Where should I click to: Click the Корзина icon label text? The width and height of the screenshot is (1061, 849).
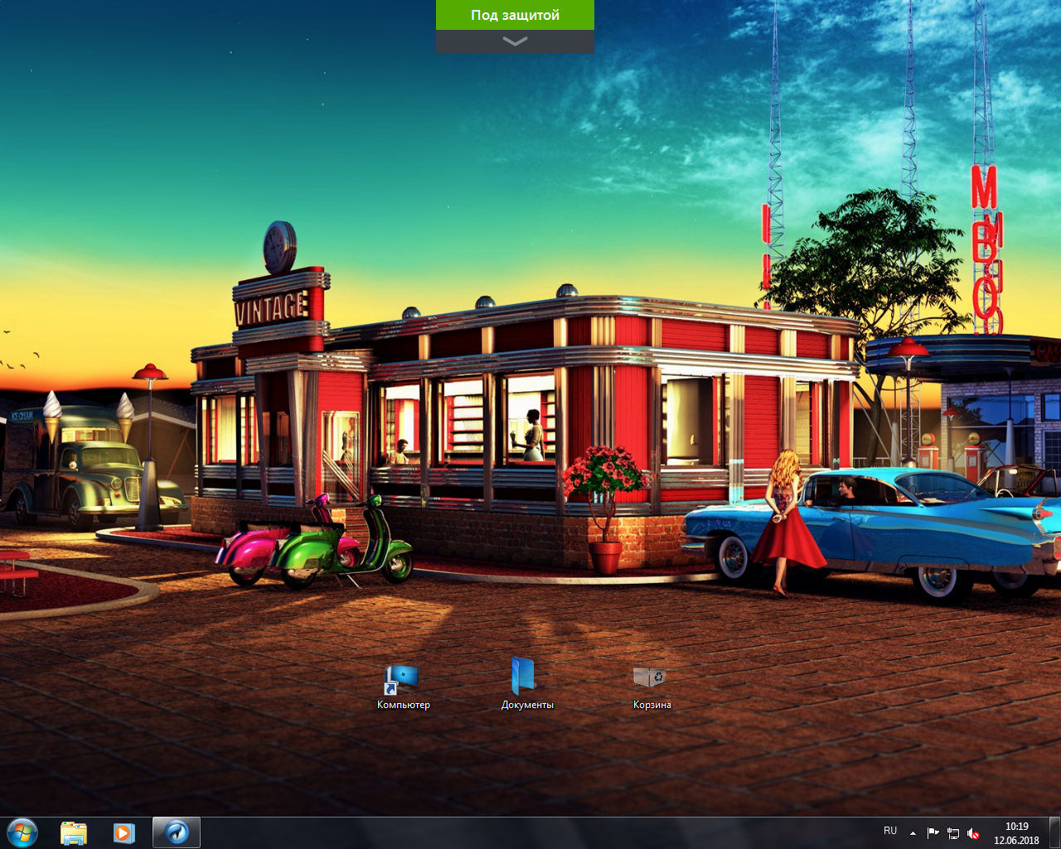tap(652, 705)
